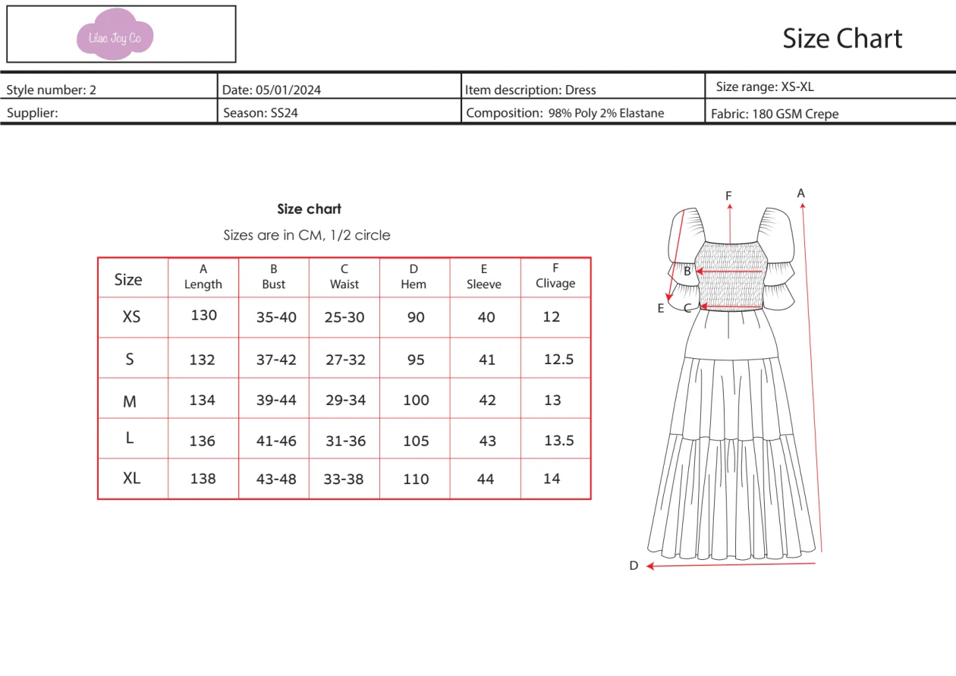This screenshot has width=956, height=676.
Task: Click bust value "35-40"
Action: click(276, 317)
